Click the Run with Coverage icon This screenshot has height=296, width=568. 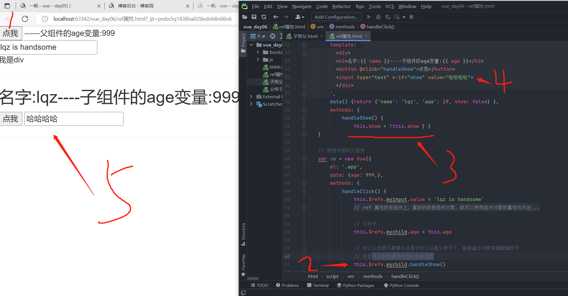click(x=388, y=17)
